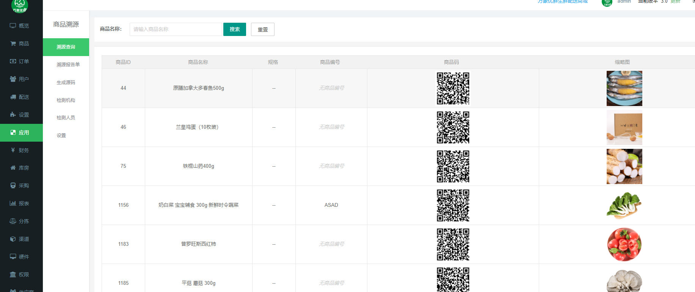Click 无商品编号 in the 兰皇鸡蛋 row
The width and height of the screenshot is (695, 292).
(x=331, y=127)
